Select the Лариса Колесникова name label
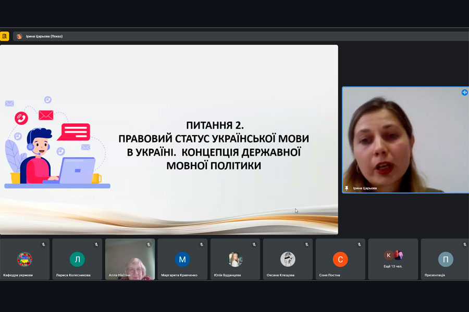The image size is (469, 312). [73, 275]
